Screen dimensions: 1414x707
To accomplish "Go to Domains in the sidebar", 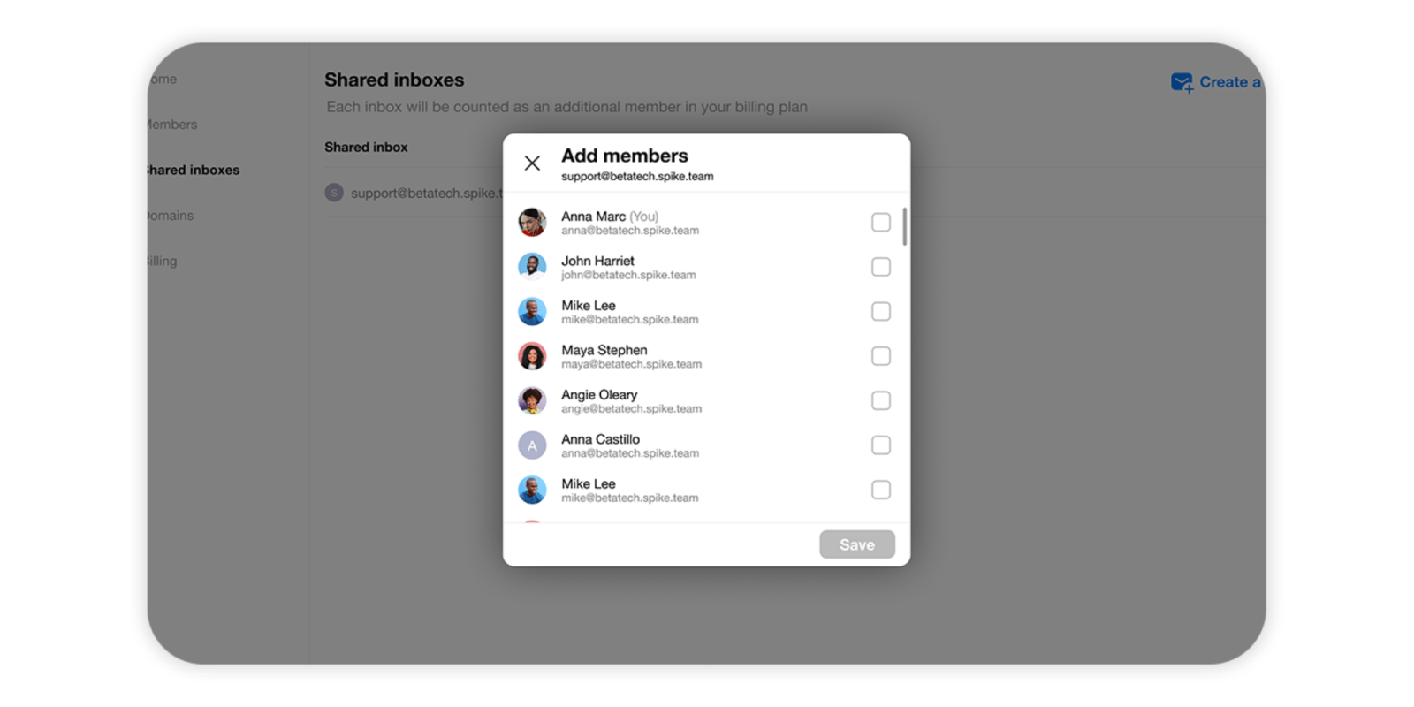I will 171,216.
